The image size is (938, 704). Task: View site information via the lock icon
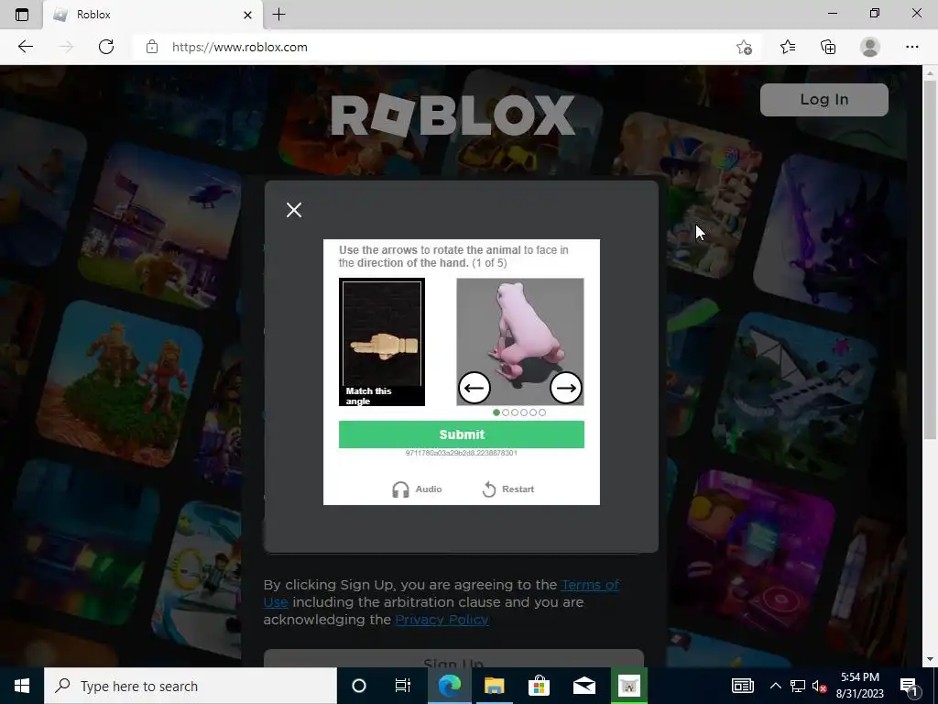[152, 47]
